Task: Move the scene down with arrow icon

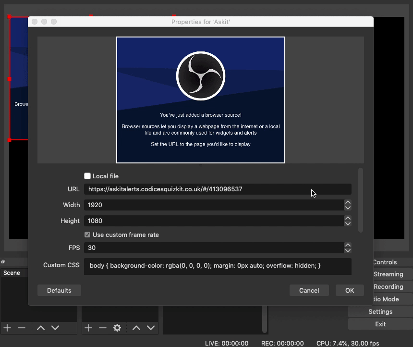Action: (x=55, y=328)
